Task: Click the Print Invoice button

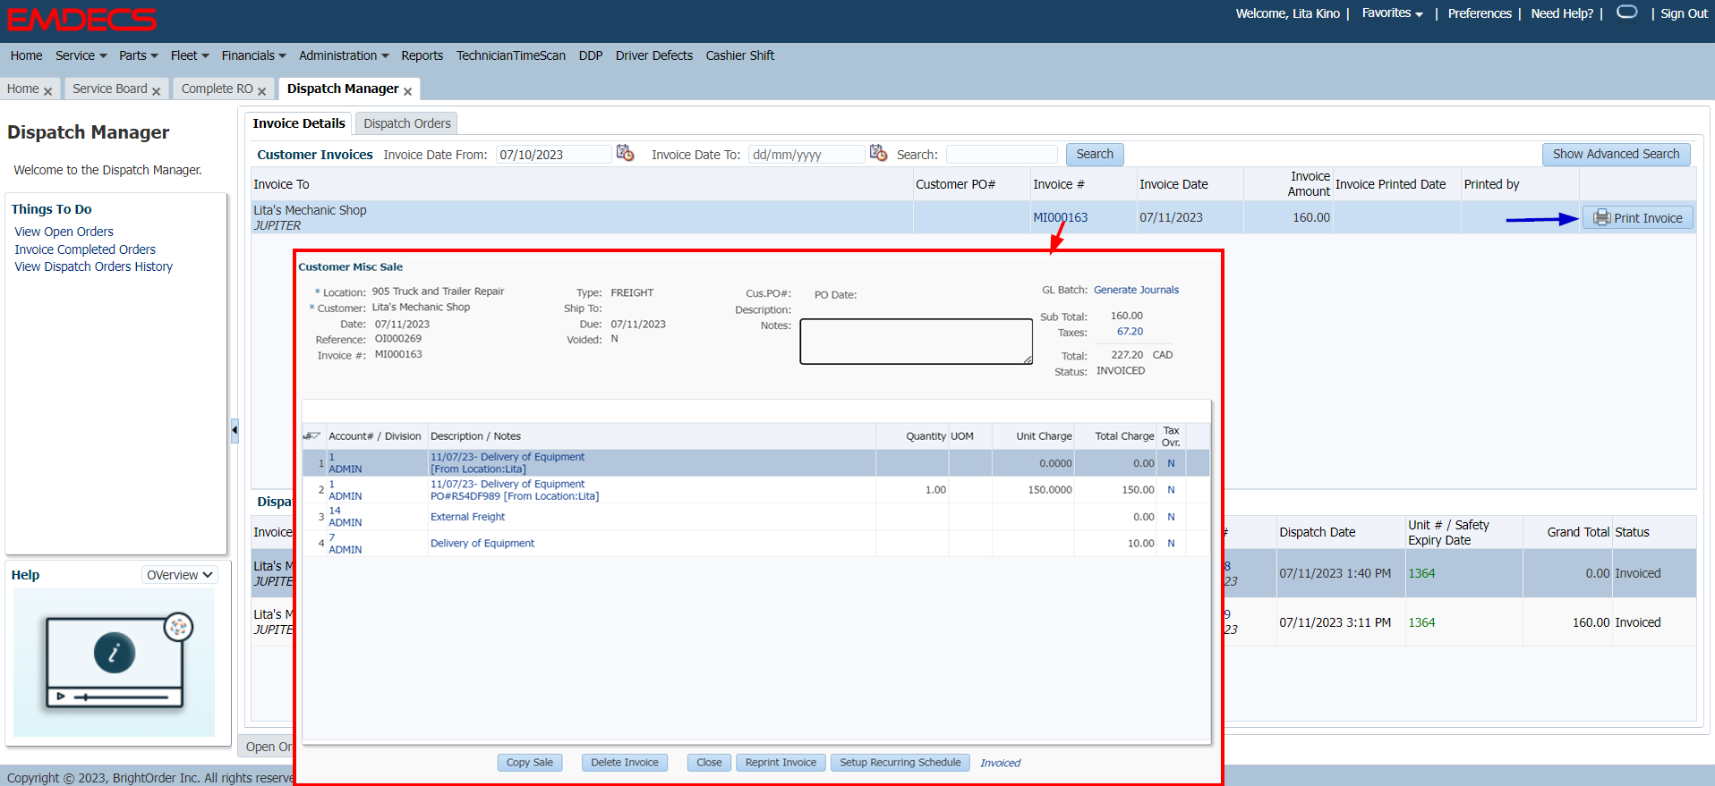Action: [x=1637, y=218]
